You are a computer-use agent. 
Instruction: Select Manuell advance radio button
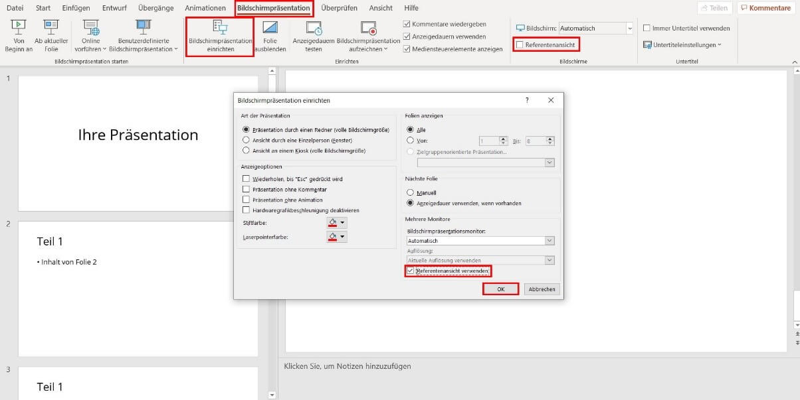[x=410, y=192]
